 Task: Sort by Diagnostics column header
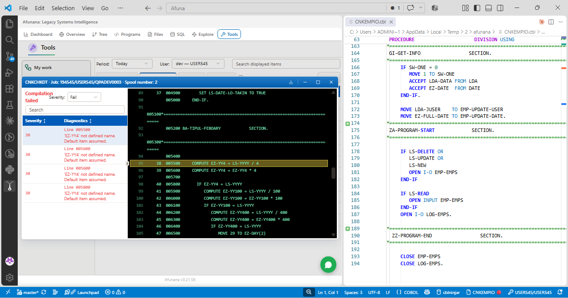(78, 121)
